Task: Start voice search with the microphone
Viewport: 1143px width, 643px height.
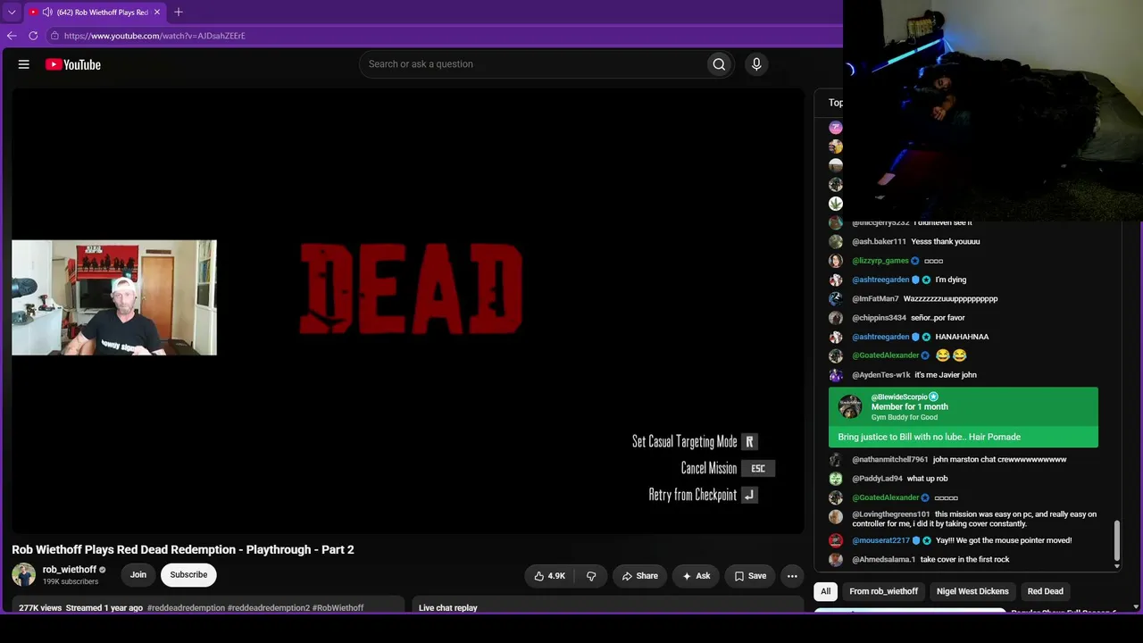Action: coord(756,64)
